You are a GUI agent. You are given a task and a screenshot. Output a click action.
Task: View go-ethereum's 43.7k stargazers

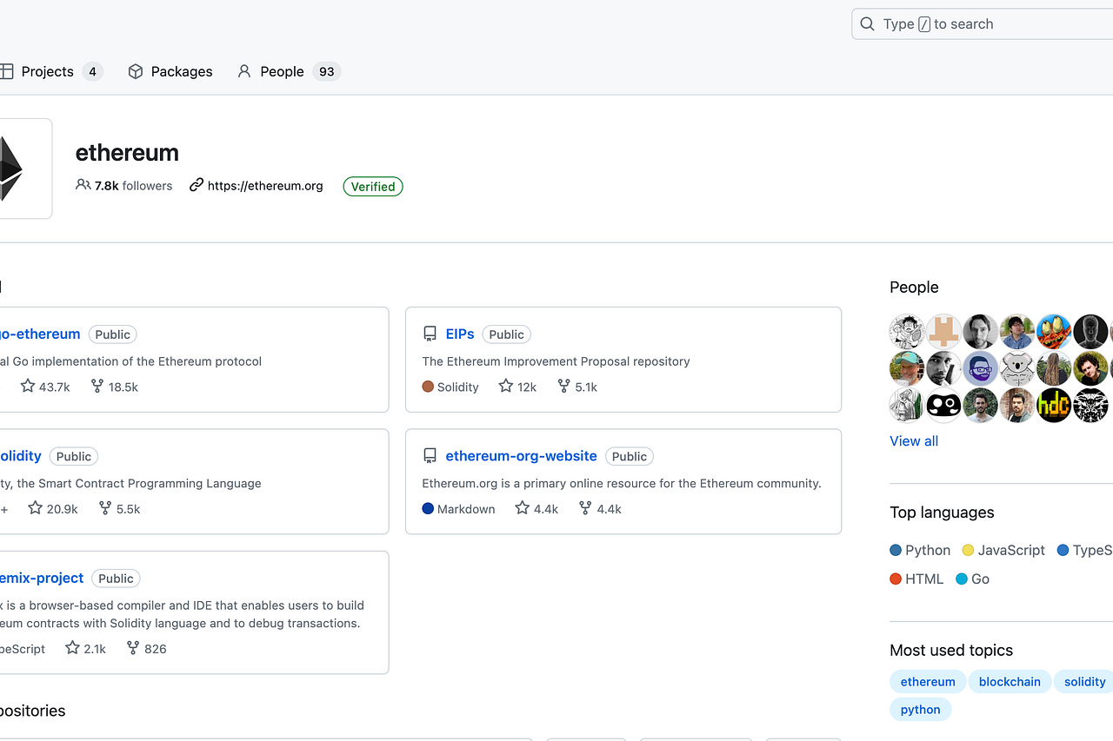click(45, 387)
